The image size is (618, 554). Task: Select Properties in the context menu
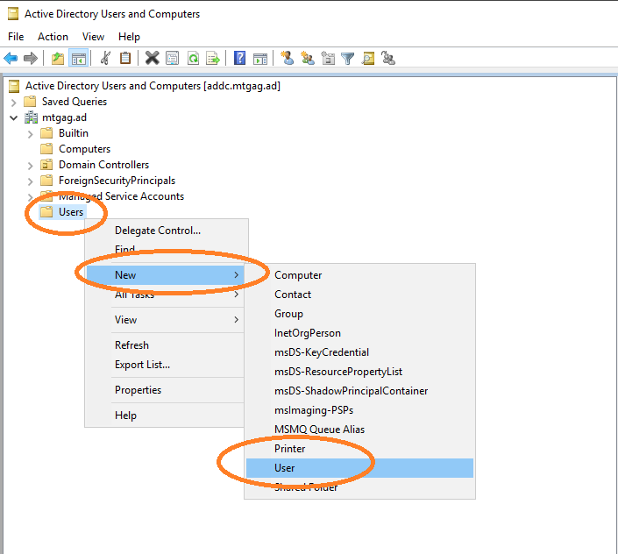[x=138, y=390]
